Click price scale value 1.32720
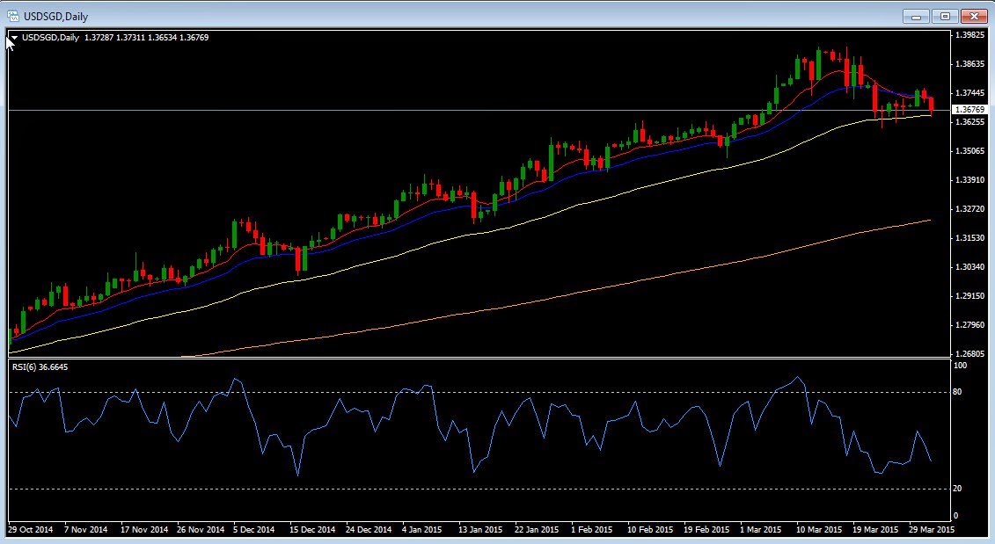This screenshot has width=995, height=544. tap(969, 208)
